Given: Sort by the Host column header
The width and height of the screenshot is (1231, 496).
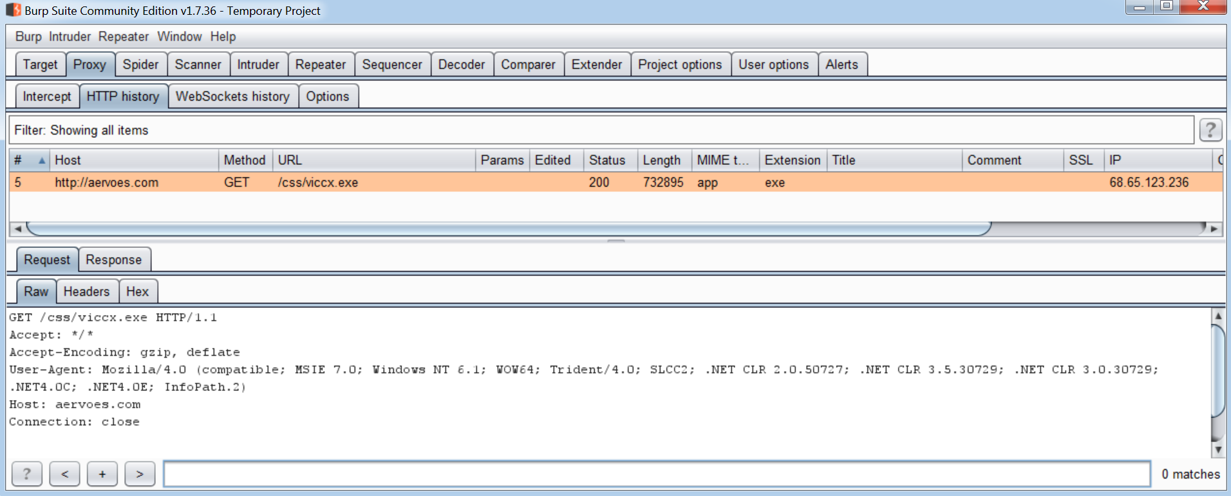Looking at the screenshot, I should (x=134, y=160).
